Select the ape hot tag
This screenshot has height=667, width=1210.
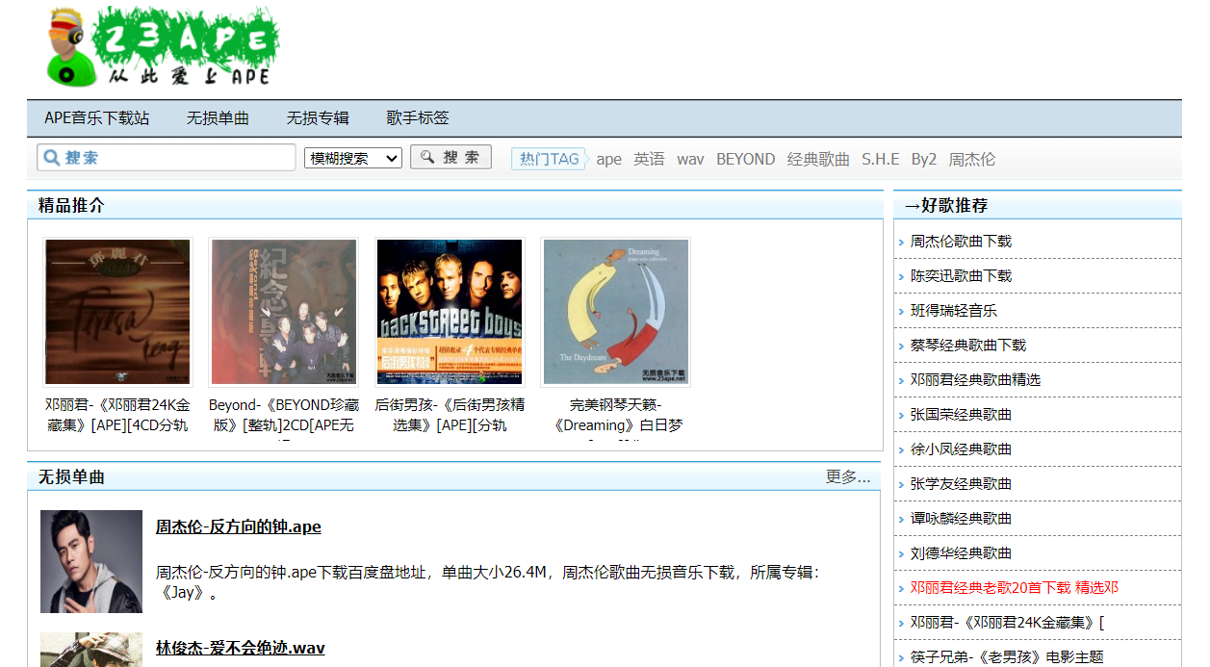609,159
